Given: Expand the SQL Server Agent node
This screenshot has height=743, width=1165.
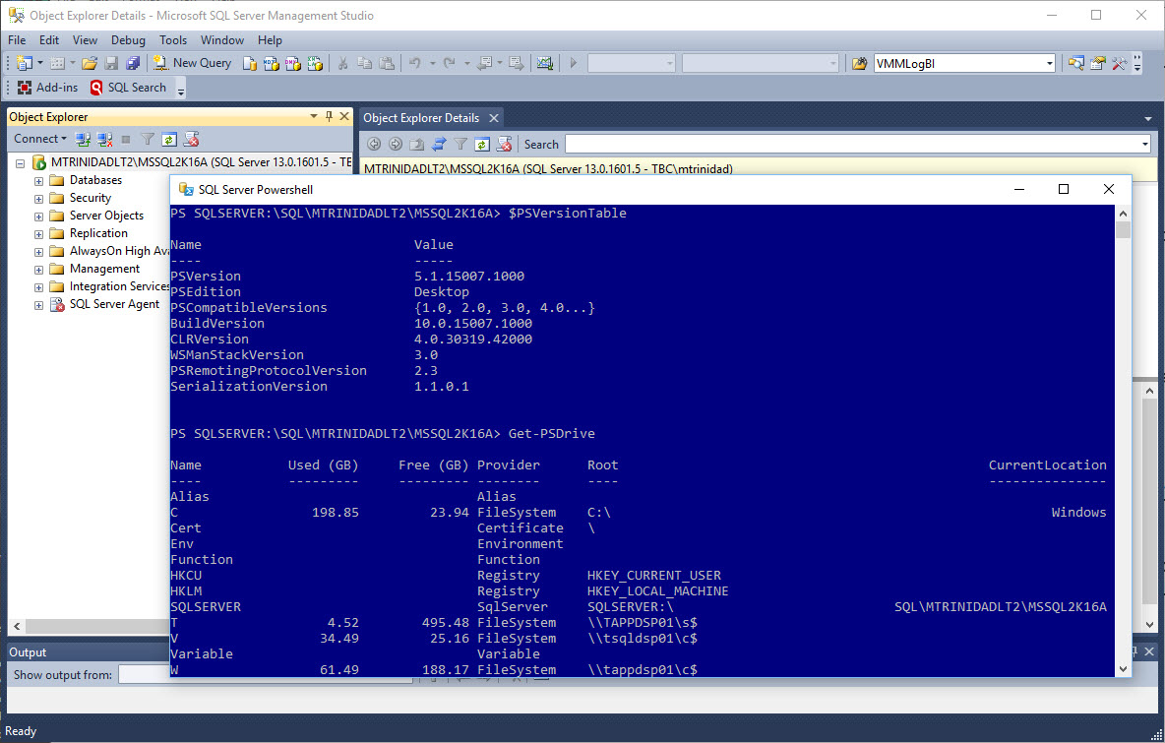Looking at the screenshot, I should [38, 305].
